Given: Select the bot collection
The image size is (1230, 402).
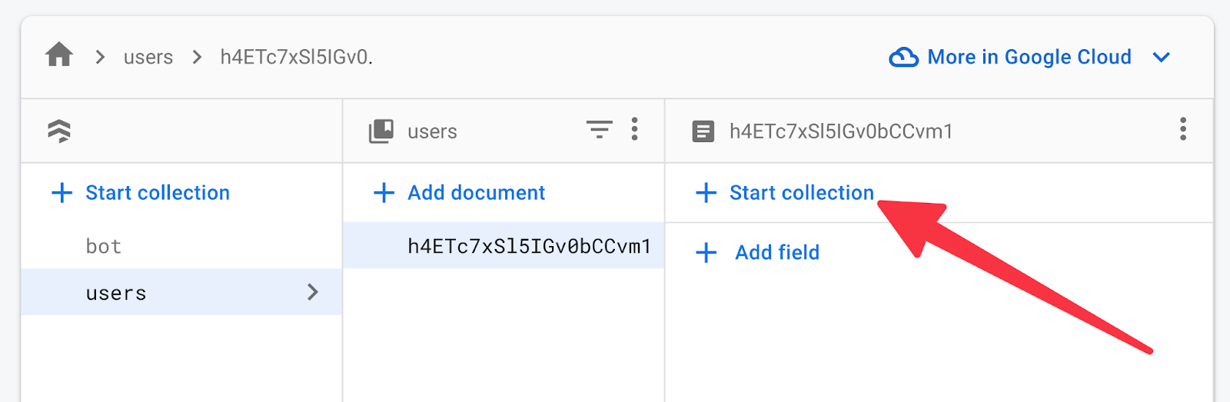Looking at the screenshot, I should pyautogui.click(x=104, y=246).
